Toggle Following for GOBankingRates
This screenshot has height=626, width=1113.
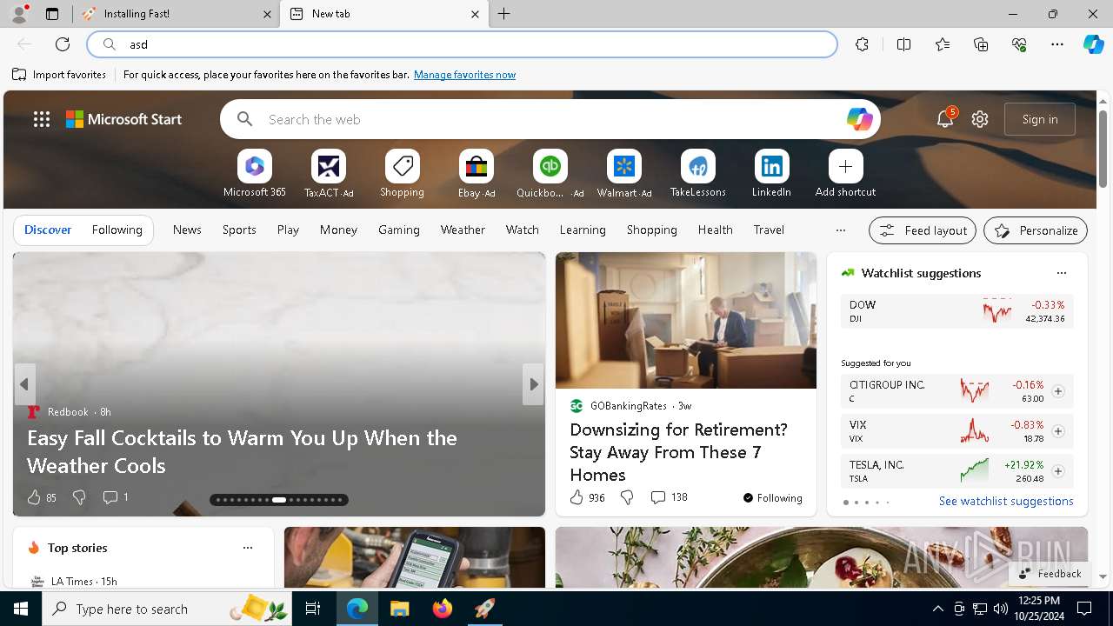pyautogui.click(x=772, y=497)
